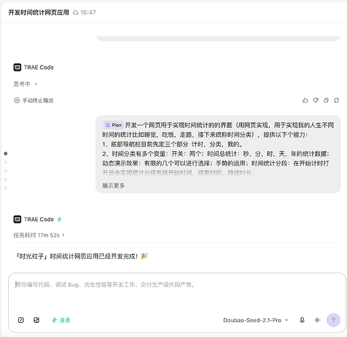Viewport: 347px width, 337px height.
Task: Click 展示更多 to expand the message
Action: [x=113, y=185]
